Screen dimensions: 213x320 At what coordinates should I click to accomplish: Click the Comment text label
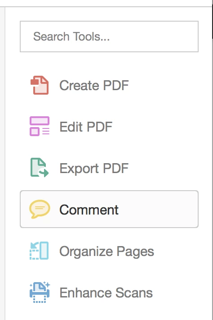coord(89,210)
